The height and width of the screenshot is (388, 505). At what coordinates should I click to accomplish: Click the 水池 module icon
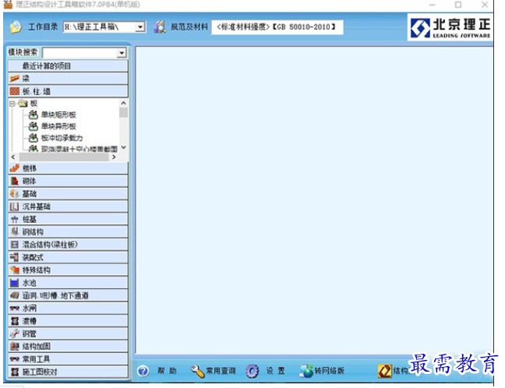pos(15,283)
